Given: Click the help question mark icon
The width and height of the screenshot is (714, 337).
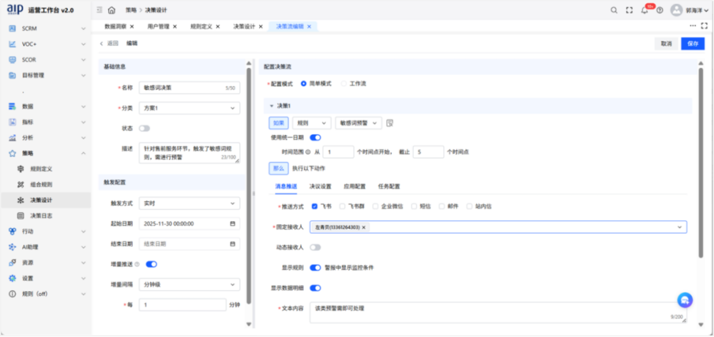Looking at the screenshot, I should (659, 10).
